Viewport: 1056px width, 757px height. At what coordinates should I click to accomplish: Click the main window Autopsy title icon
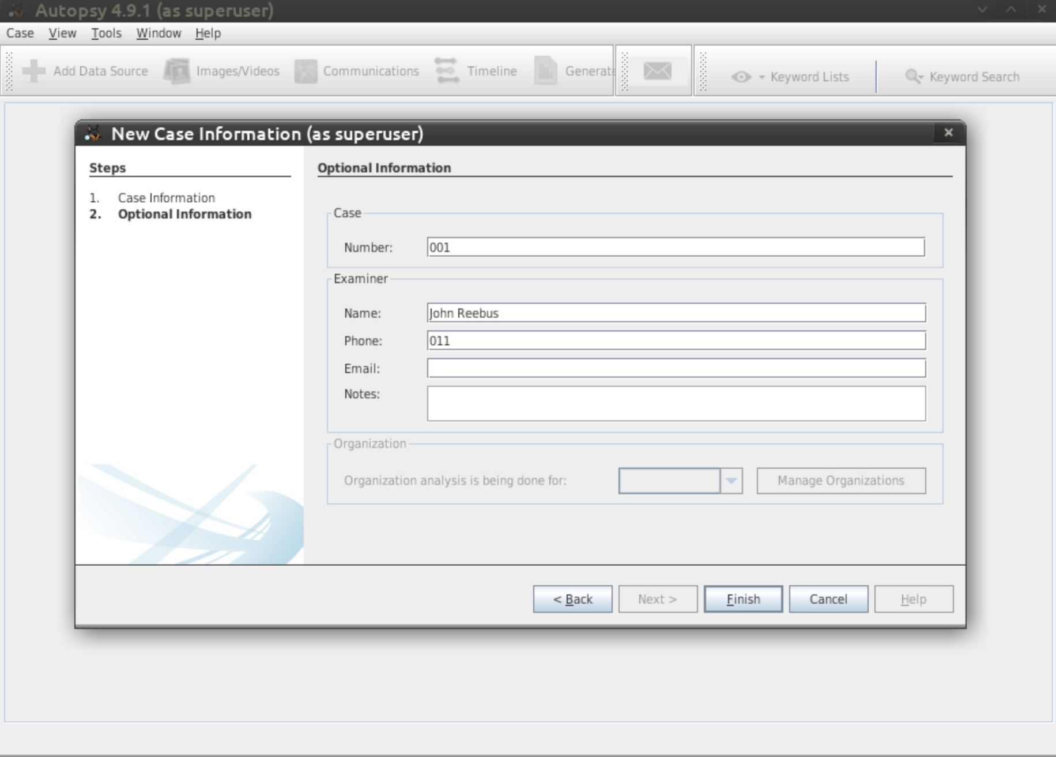[x=16, y=10]
